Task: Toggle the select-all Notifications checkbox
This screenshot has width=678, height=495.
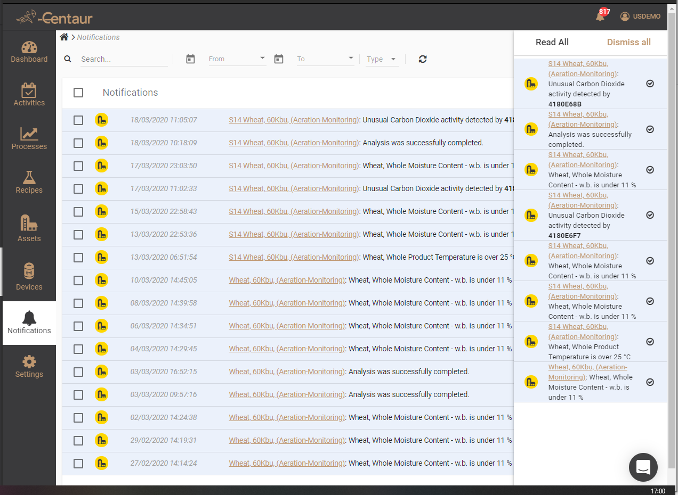Action: tap(78, 93)
